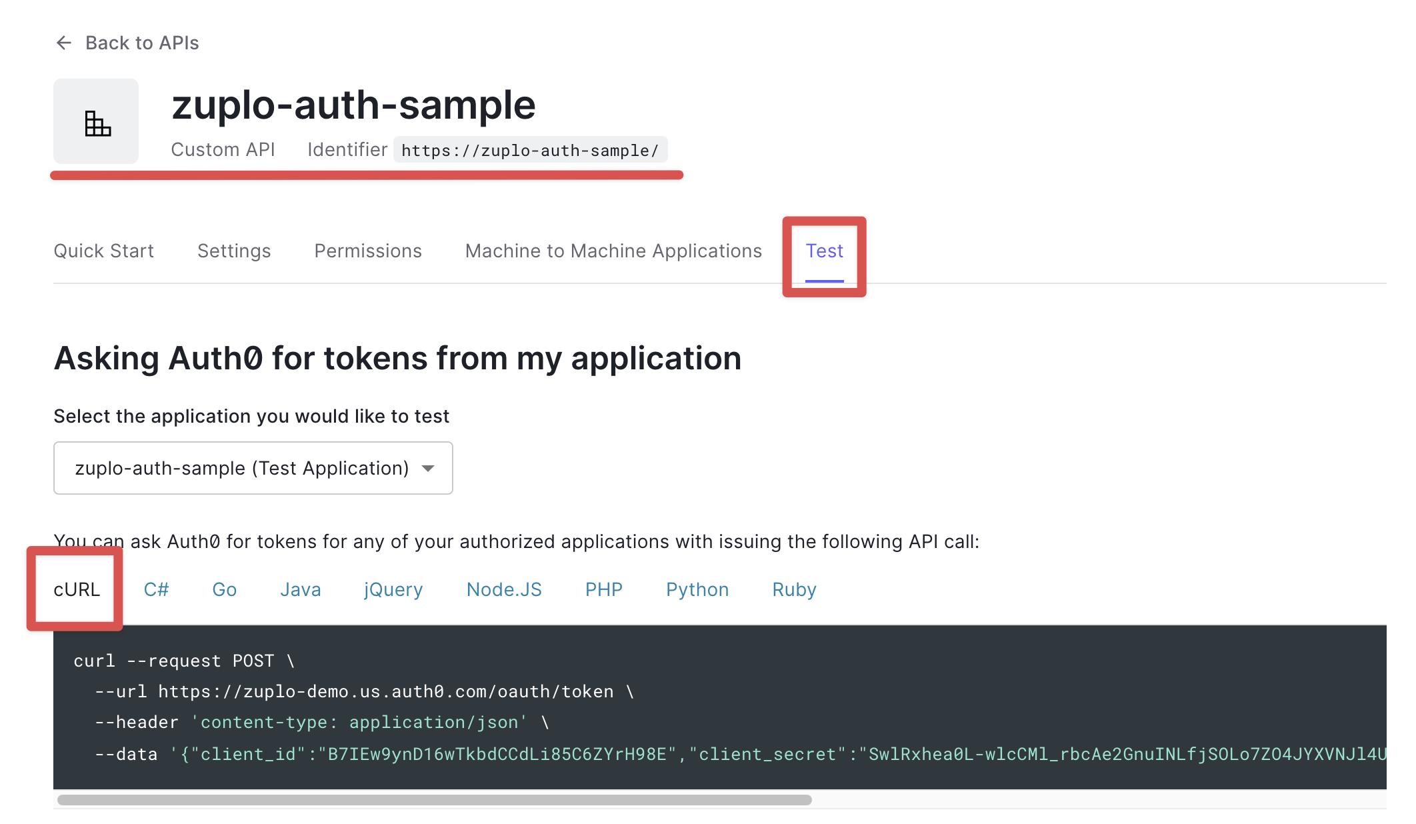Show the jQuery code sample
The width and height of the screenshot is (1416, 824).
393,589
